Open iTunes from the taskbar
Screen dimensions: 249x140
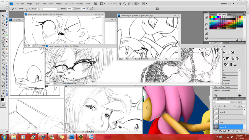91,137
